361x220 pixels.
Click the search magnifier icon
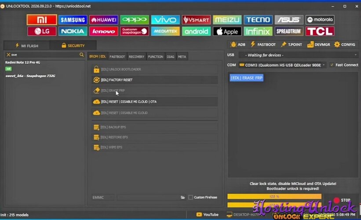click(x=81, y=55)
